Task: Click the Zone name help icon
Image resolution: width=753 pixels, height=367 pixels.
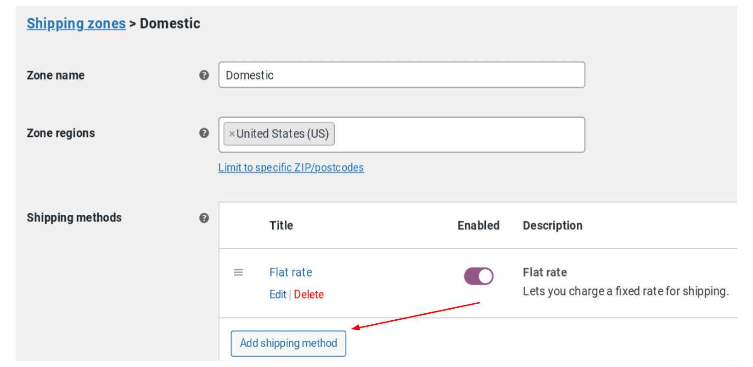Action: [x=204, y=75]
